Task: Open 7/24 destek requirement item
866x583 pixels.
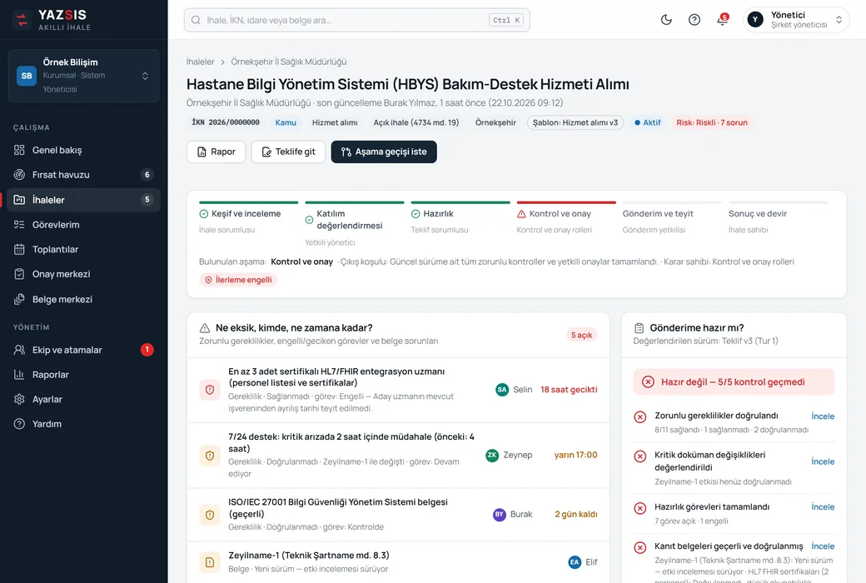Action: click(398, 456)
